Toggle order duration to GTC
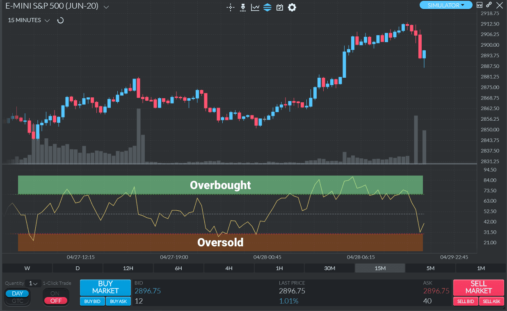 pyautogui.click(x=17, y=299)
